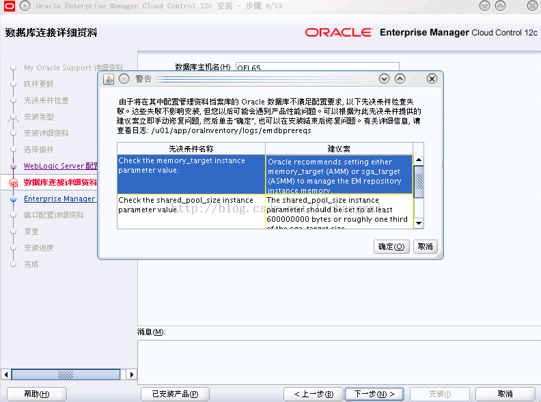Maximize the main installer window with the up-arrow button
Image resolution: width=541 pixels, height=402 pixels.
500,6
